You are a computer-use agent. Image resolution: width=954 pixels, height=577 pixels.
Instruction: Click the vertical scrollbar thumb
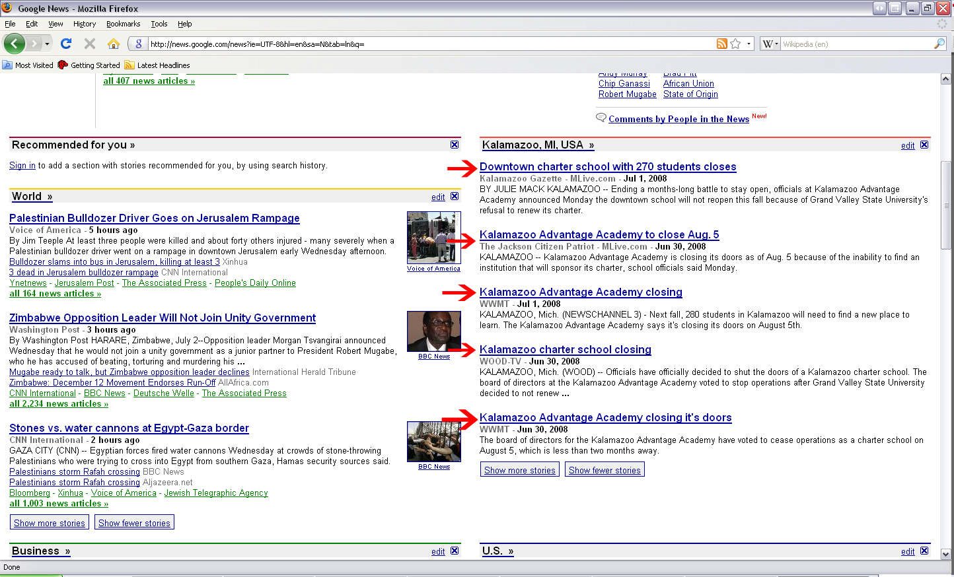[x=945, y=205]
